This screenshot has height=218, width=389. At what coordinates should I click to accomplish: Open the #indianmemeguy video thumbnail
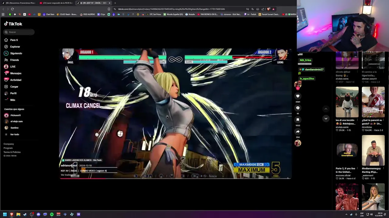point(373,150)
